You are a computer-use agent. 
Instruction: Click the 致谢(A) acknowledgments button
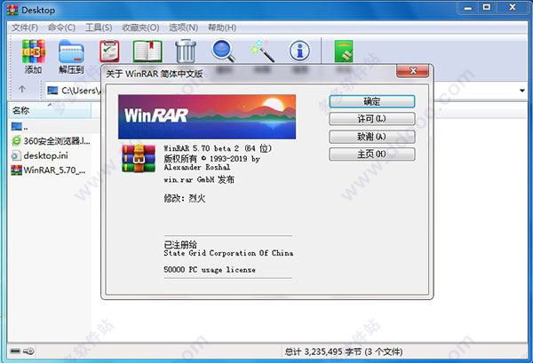(372, 137)
